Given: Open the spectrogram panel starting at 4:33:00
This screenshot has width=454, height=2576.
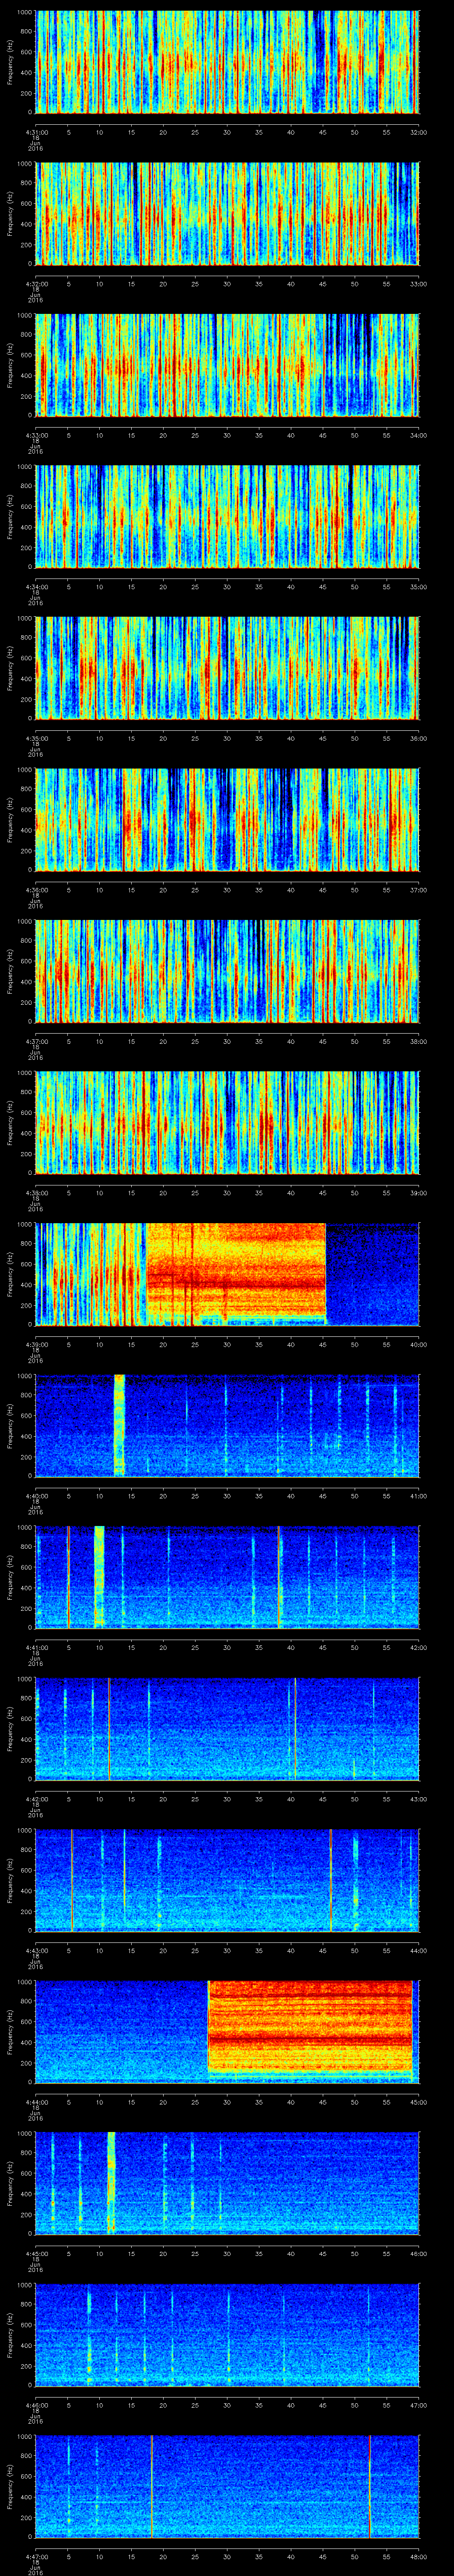Looking at the screenshot, I should (227, 365).
